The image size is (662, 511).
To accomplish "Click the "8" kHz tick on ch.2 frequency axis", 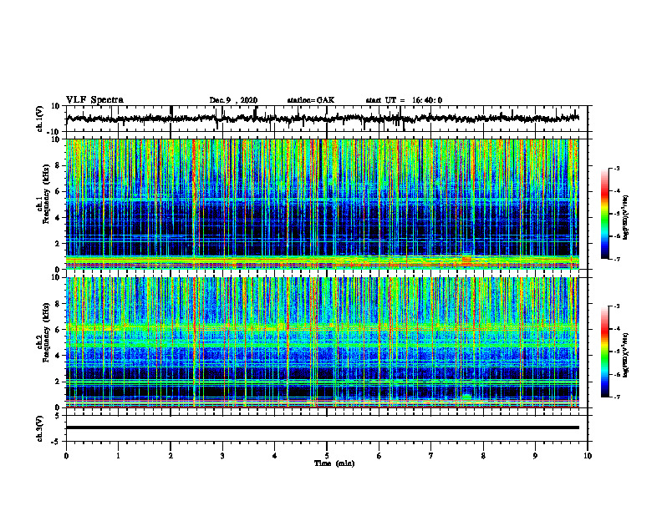I will [x=59, y=304].
